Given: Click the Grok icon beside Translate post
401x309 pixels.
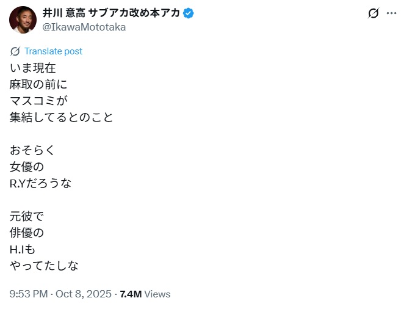Looking at the screenshot, I should pyautogui.click(x=15, y=51).
